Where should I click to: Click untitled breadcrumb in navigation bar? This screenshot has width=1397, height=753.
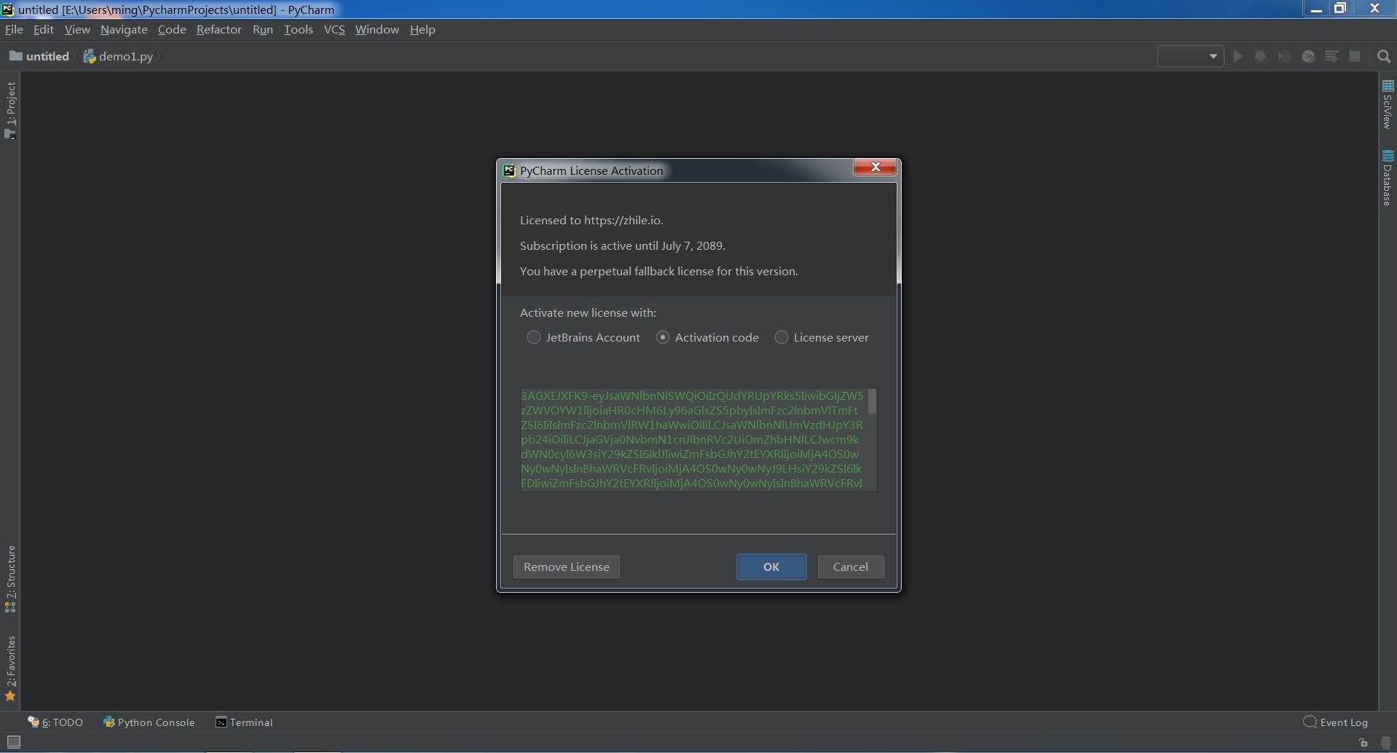click(39, 56)
